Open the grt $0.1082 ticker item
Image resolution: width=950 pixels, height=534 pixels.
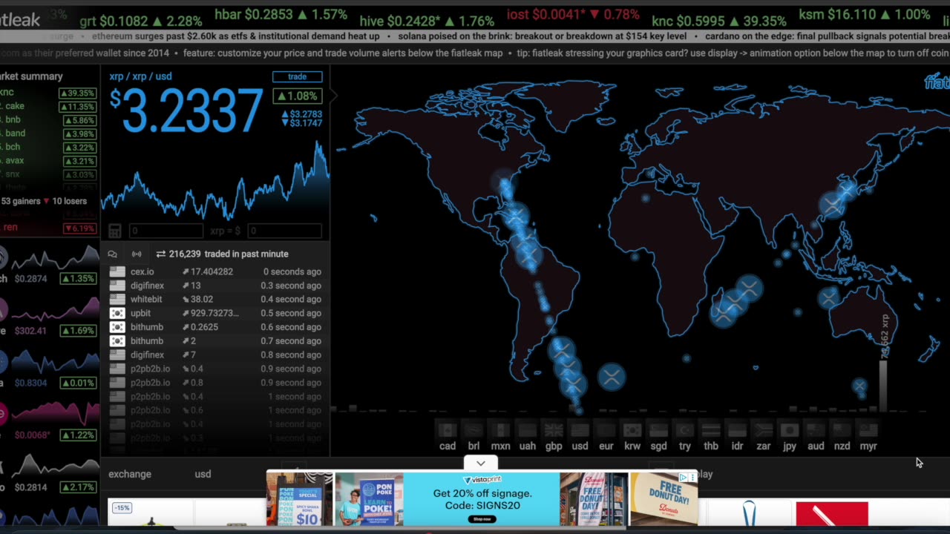(140, 21)
